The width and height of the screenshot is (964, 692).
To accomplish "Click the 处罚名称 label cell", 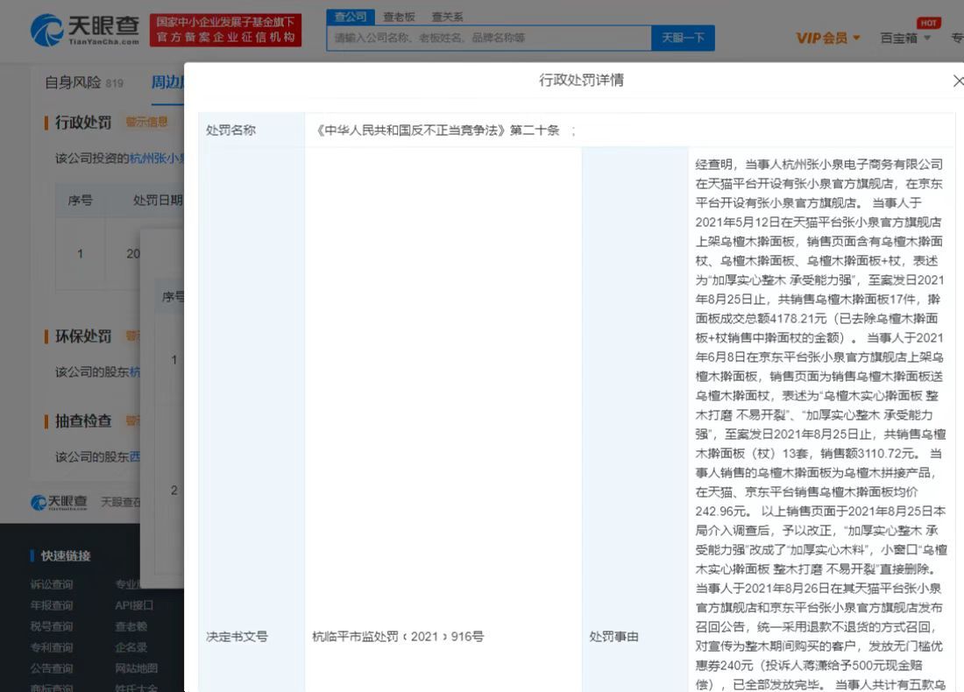I will coord(252,131).
